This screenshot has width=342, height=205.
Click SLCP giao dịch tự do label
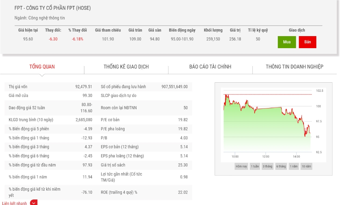tap(119, 95)
